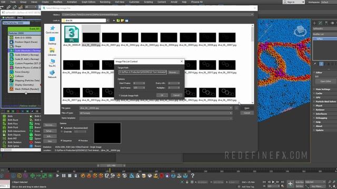Click OK in Image File List Control
This screenshot has height=189, width=337.
(162, 95)
